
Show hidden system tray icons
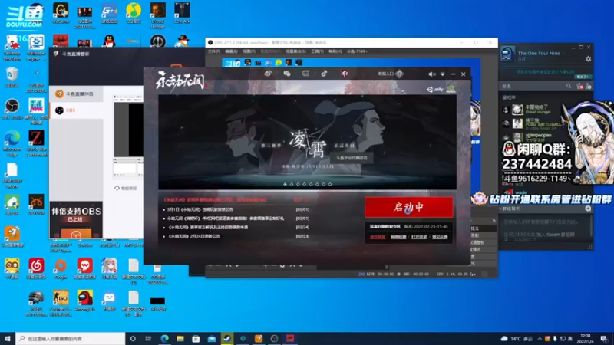pos(540,338)
